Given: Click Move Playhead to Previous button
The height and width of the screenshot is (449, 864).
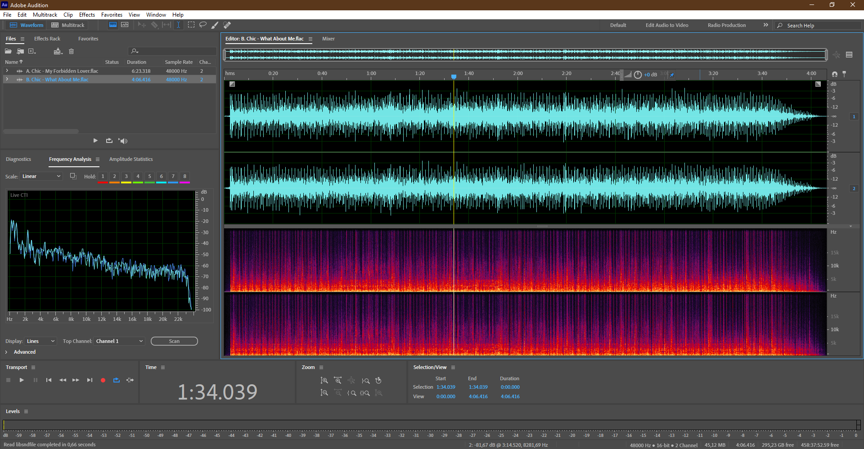Looking at the screenshot, I should pos(49,380).
